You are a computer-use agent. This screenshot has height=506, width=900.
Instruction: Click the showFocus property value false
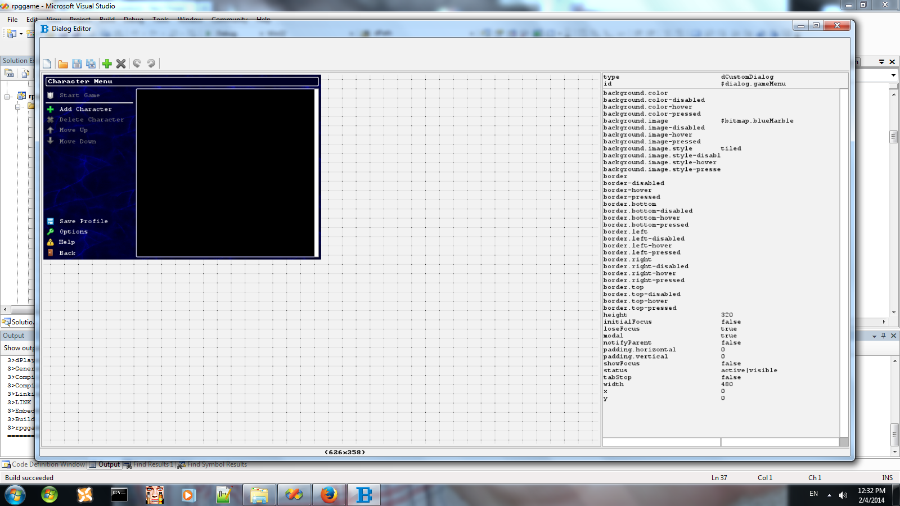[x=731, y=364]
